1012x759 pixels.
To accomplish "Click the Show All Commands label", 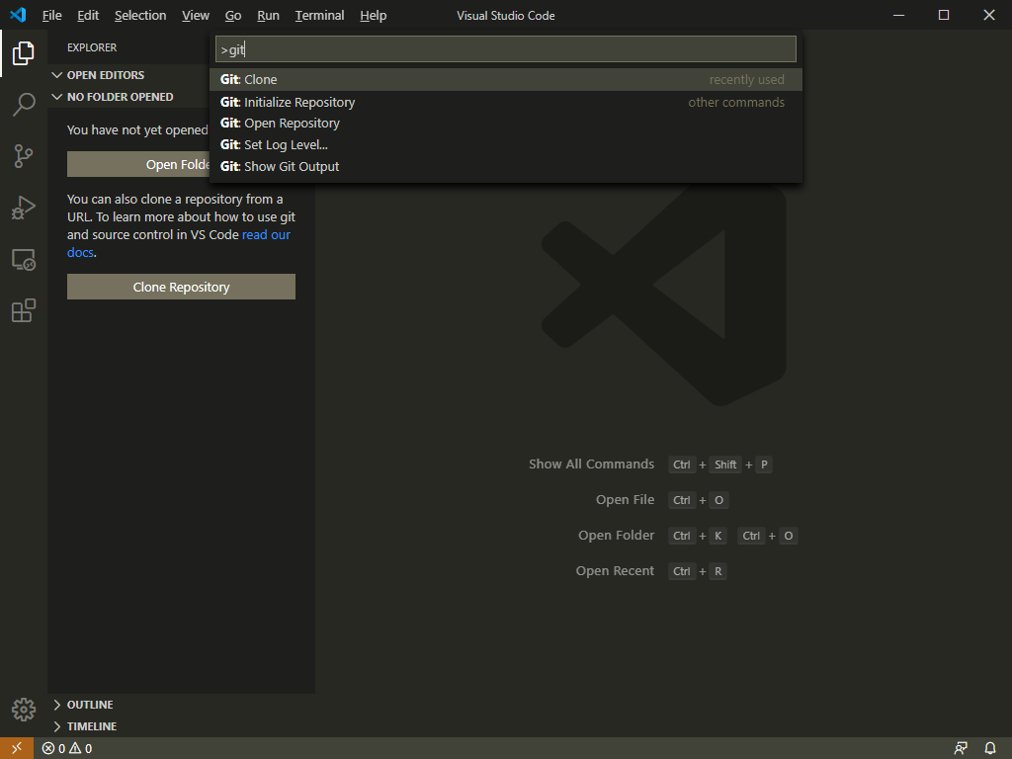I will click(591, 464).
